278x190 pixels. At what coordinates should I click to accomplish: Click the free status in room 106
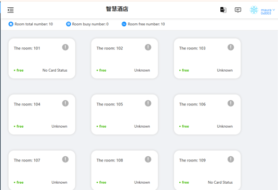[184, 126]
